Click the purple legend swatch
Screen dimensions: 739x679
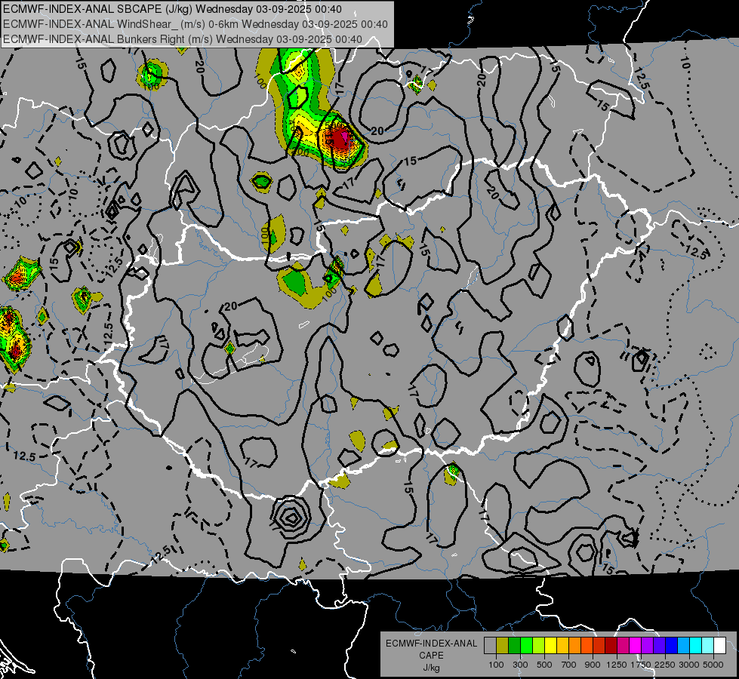coord(647,645)
